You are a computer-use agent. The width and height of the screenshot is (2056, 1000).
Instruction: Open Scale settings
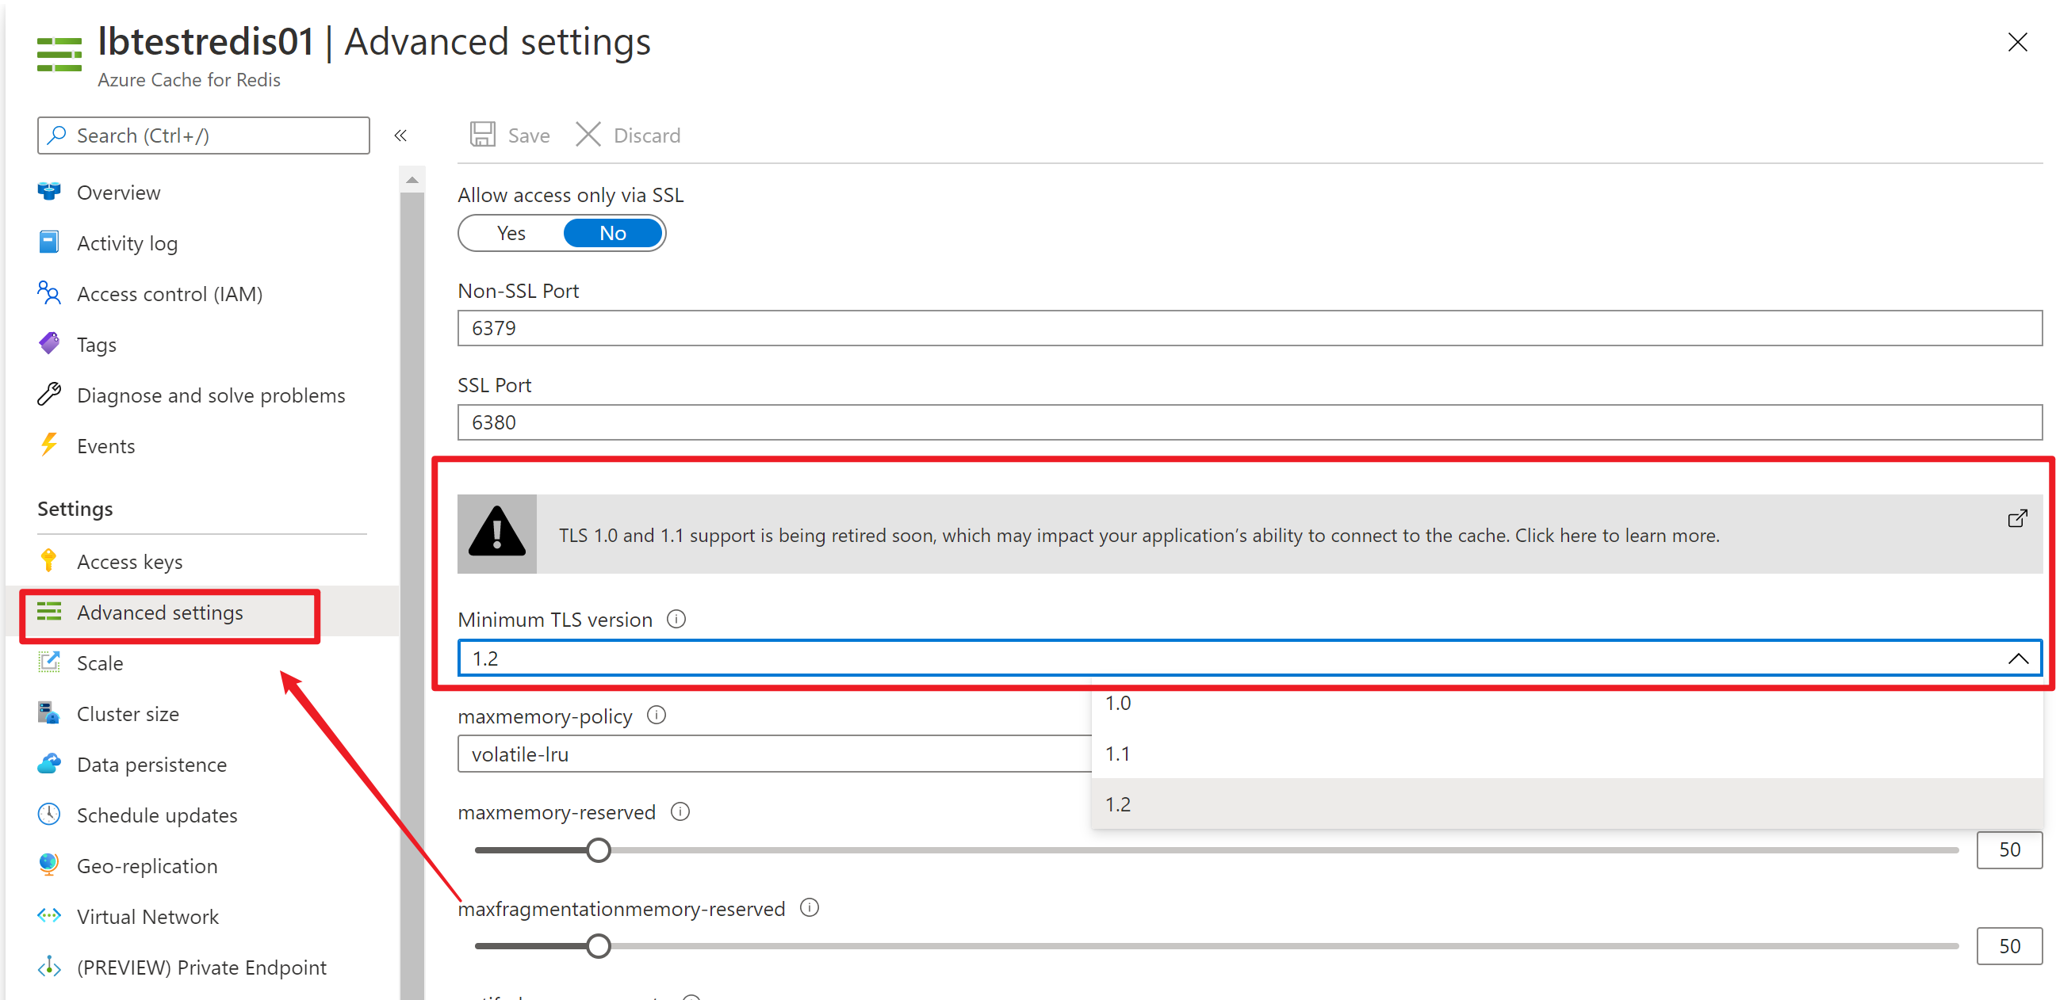[100, 662]
